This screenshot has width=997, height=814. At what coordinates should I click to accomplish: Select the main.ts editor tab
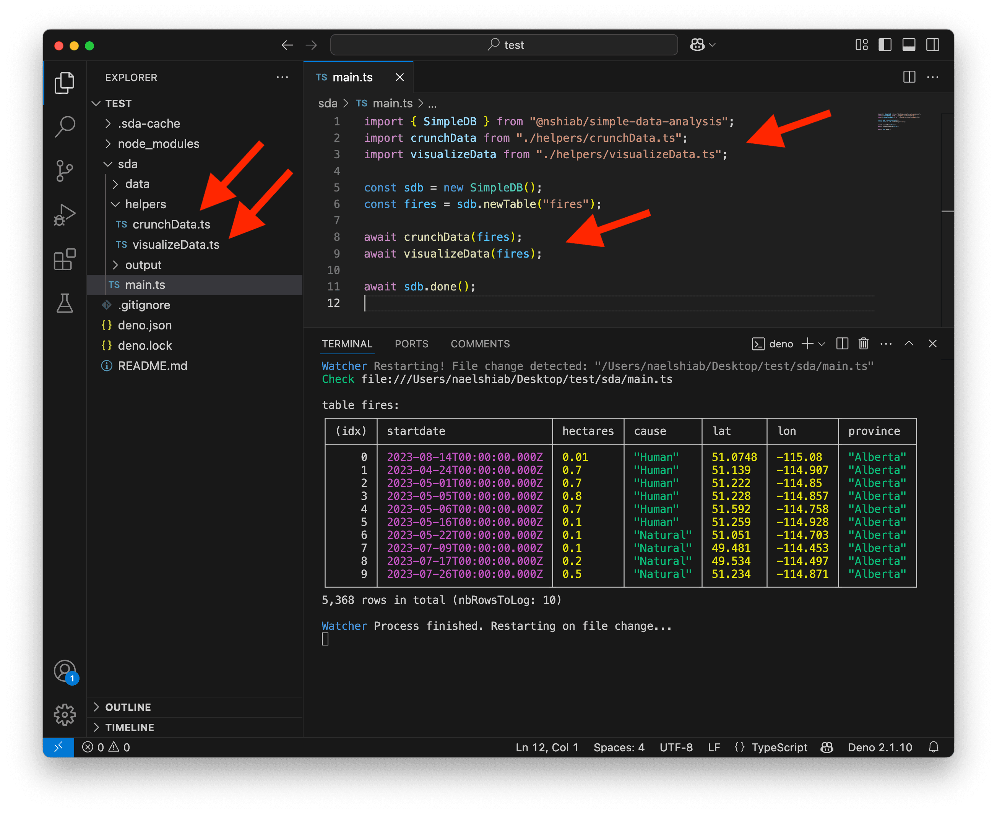pyautogui.click(x=358, y=77)
